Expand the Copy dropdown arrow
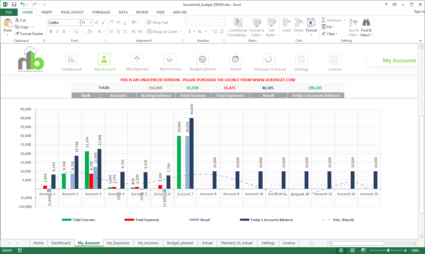 pos(32,27)
